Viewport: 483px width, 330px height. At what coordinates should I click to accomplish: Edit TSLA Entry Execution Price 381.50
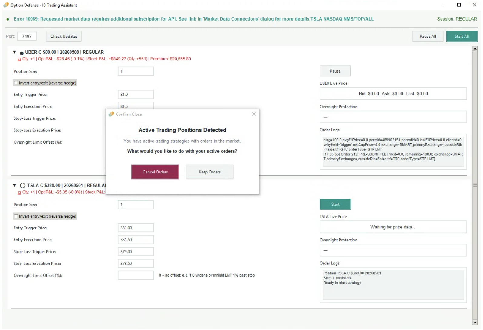(136, 240)
